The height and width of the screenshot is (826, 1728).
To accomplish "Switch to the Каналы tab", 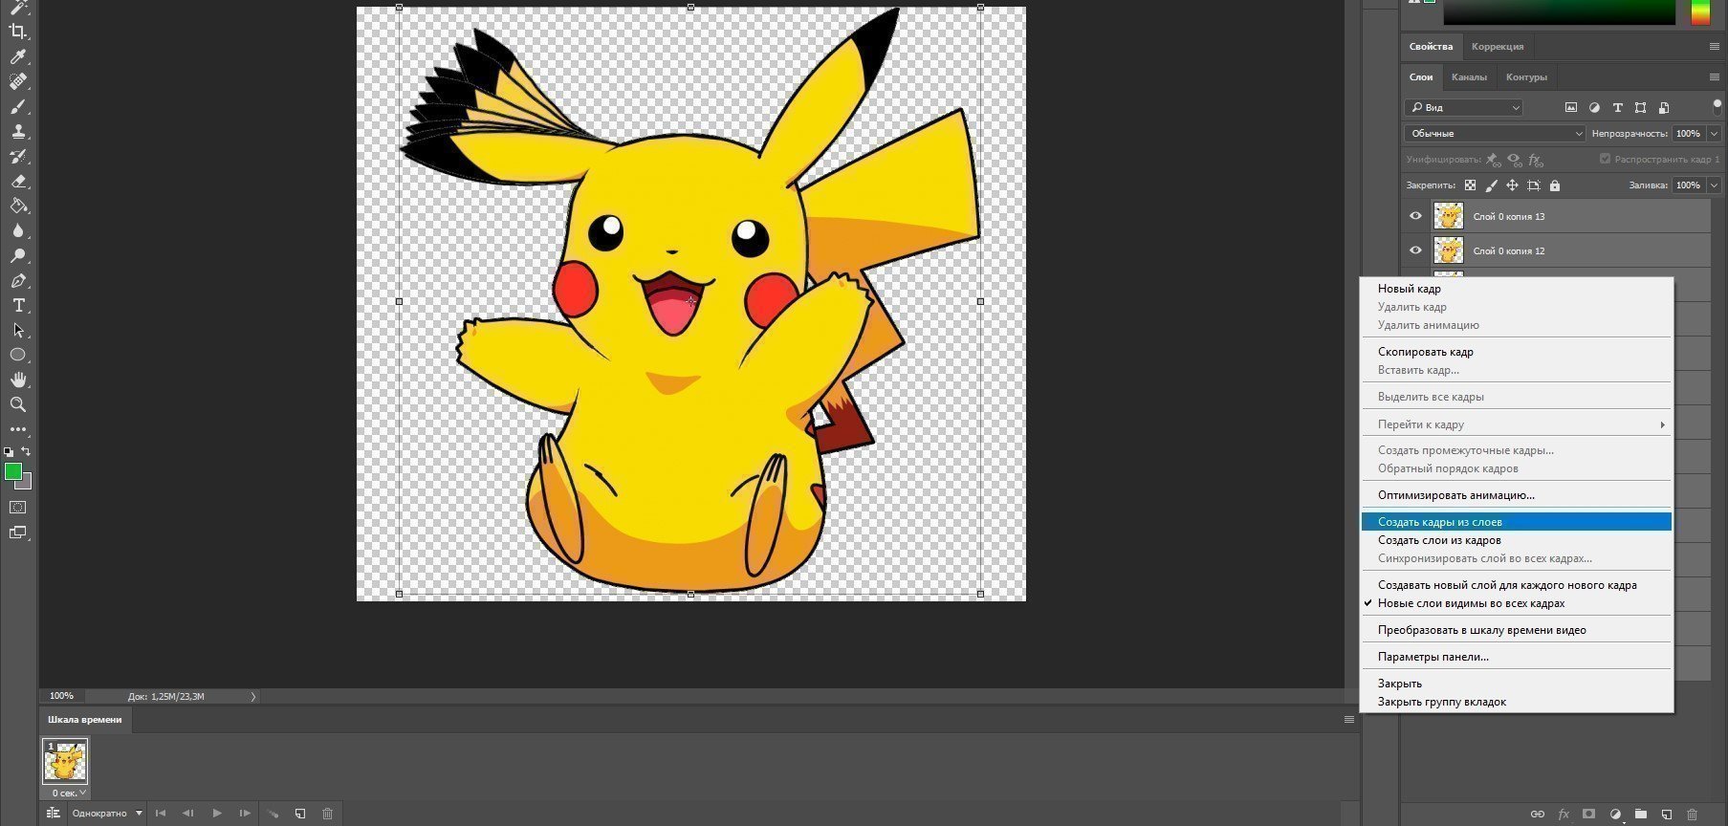I will pos(1469,77).
